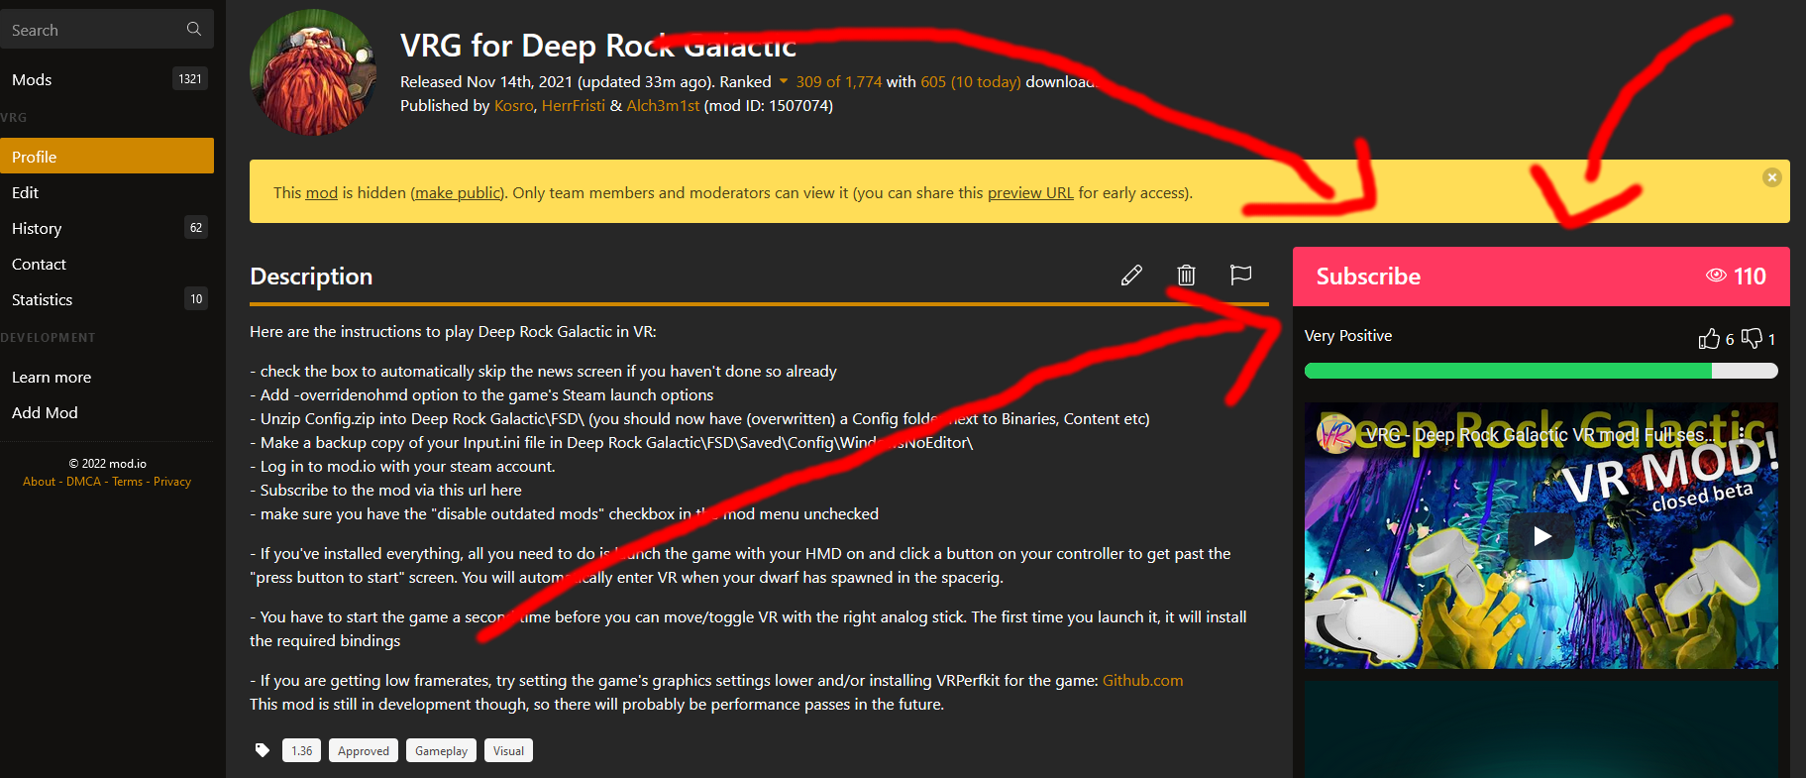Click the Gameplay tag

point(441,750)
